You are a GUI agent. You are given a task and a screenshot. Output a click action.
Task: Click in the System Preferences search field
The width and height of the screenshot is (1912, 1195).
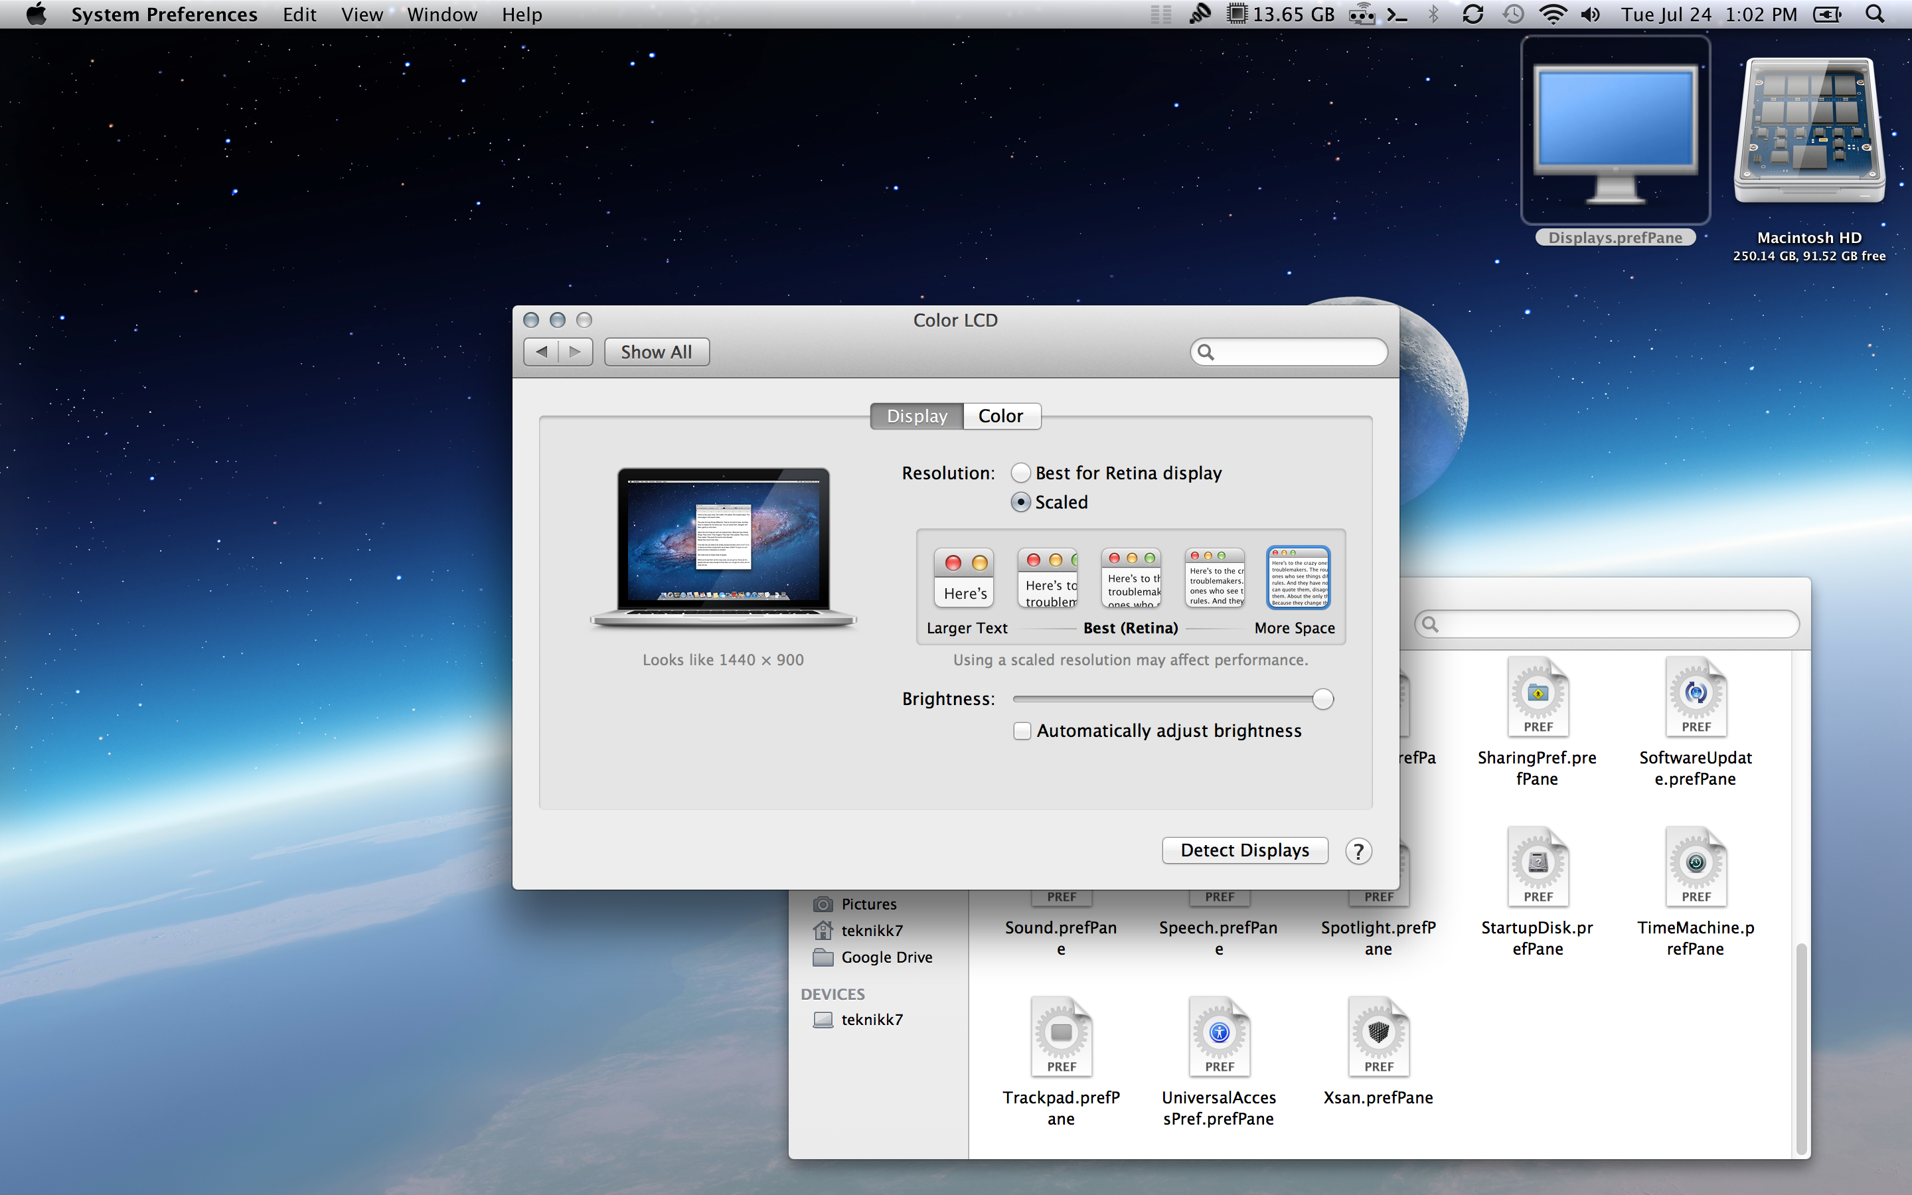(x=1289, y=352)
